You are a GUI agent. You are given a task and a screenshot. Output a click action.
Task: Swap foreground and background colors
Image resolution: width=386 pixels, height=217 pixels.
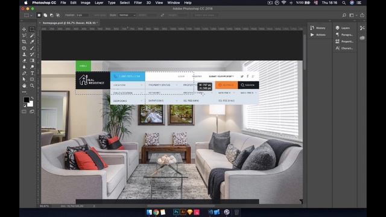point(32,98)
